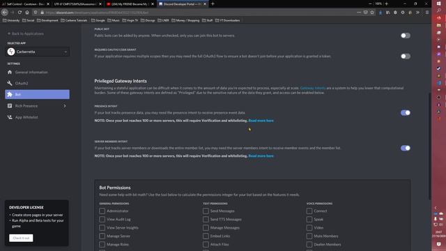446x251 pixels.
Task: Go to browser home page
Action: coord(27,13)
